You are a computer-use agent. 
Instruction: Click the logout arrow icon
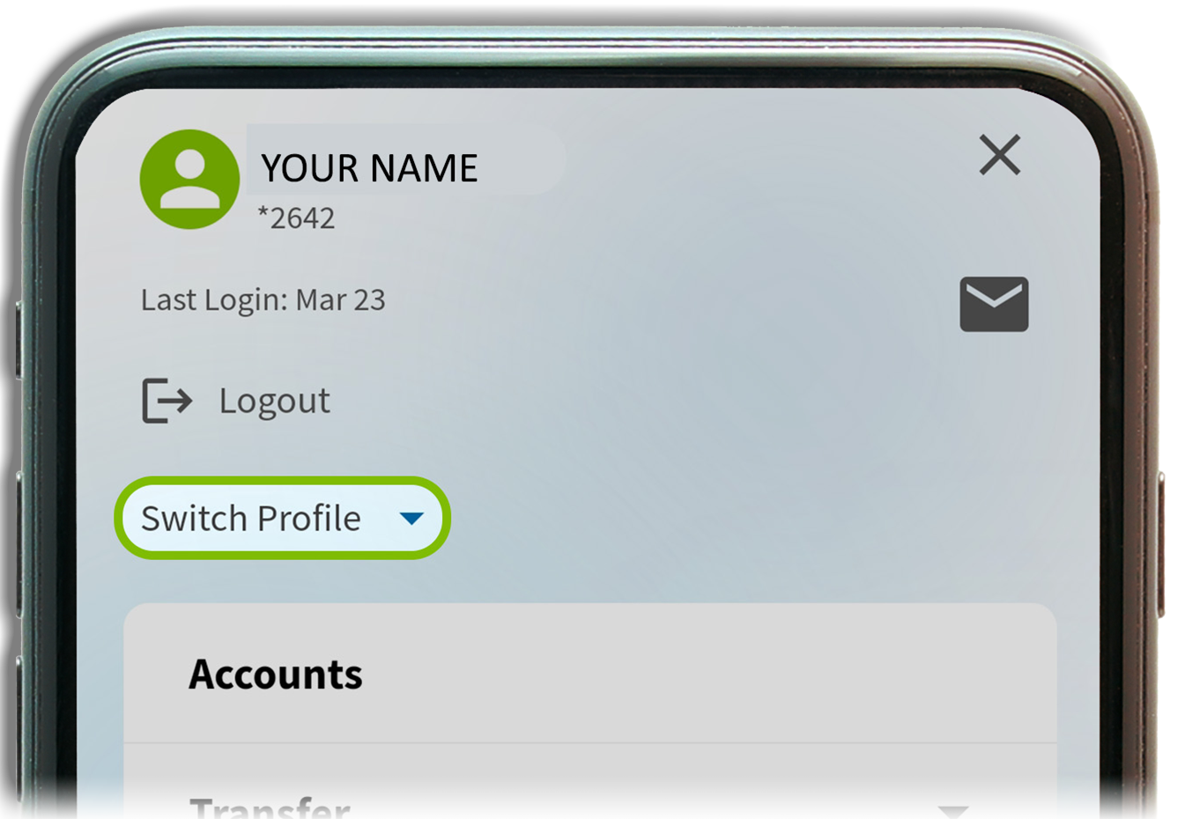click(167, 401)
